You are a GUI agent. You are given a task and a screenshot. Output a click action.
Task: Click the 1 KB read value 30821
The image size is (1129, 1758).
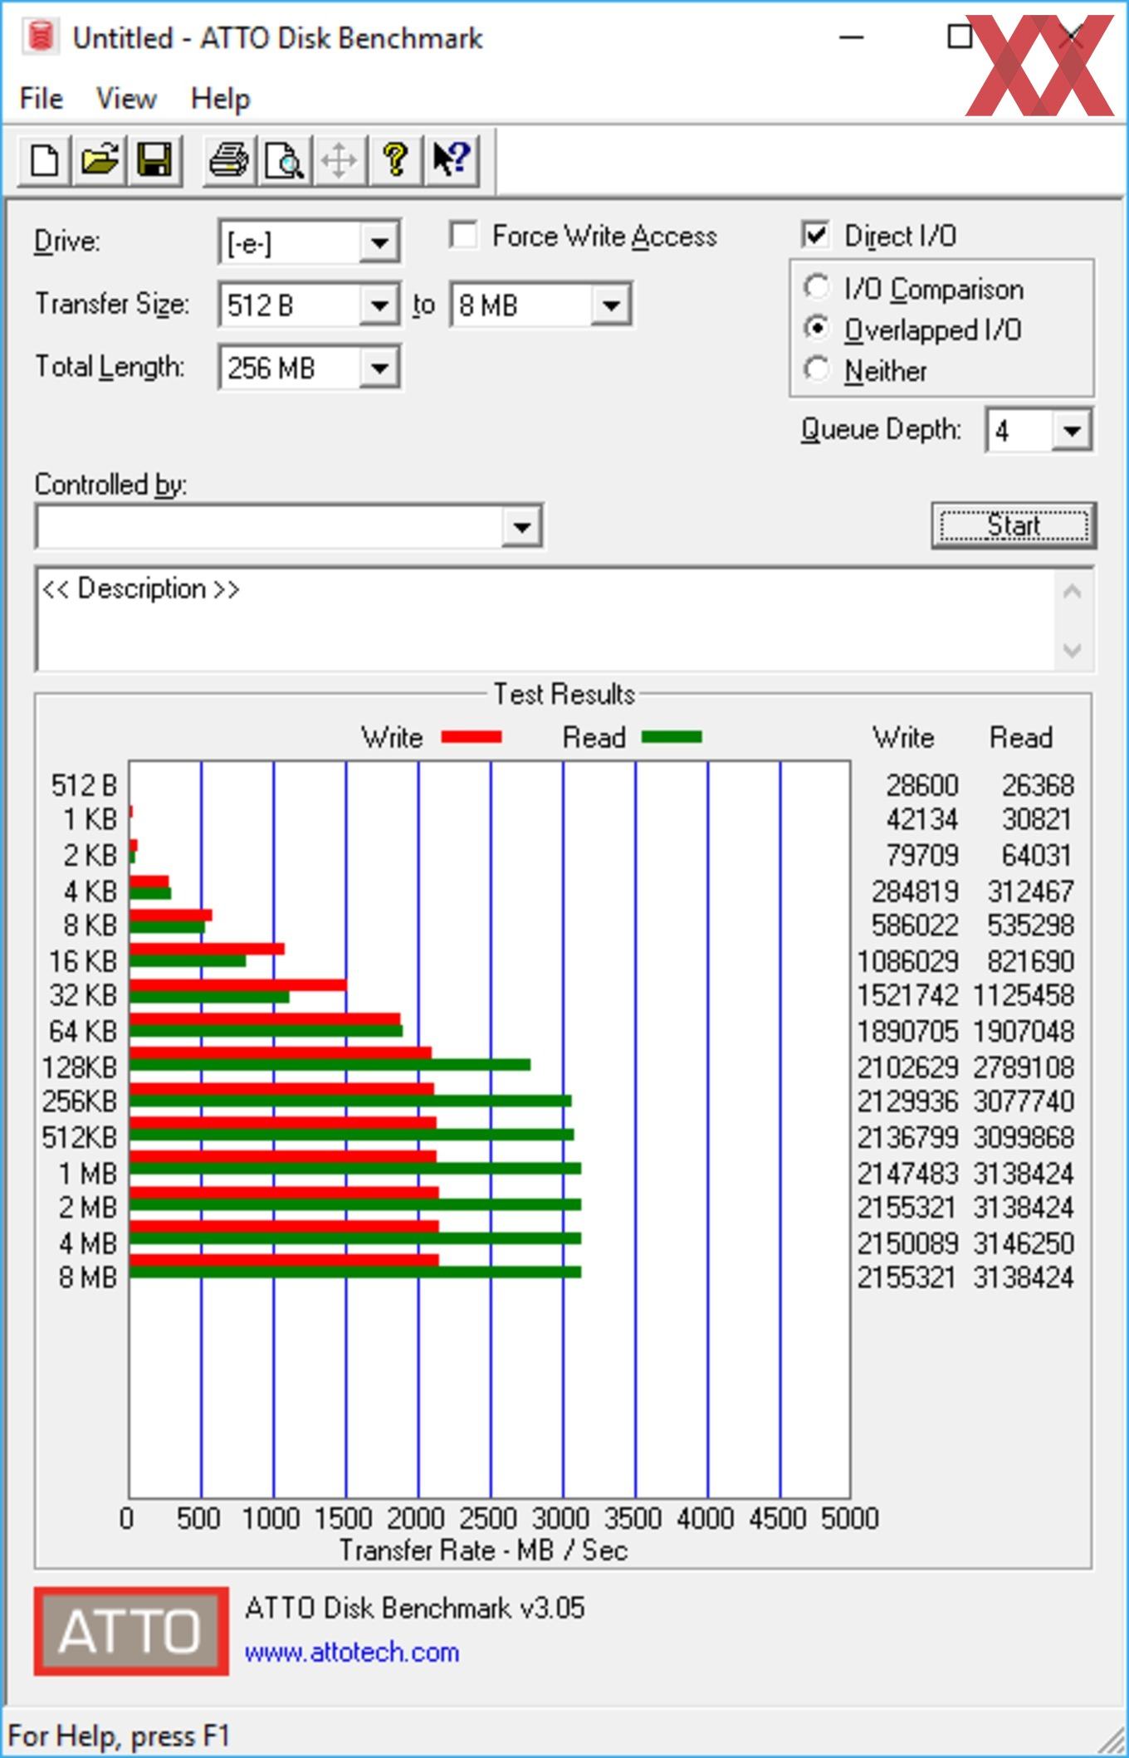pyautogui.click(x=1038, y=819)
